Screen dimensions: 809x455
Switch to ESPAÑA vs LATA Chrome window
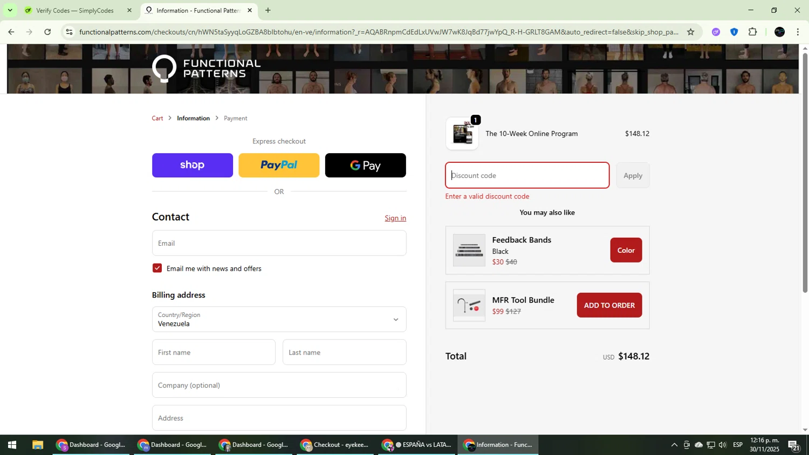417,445
